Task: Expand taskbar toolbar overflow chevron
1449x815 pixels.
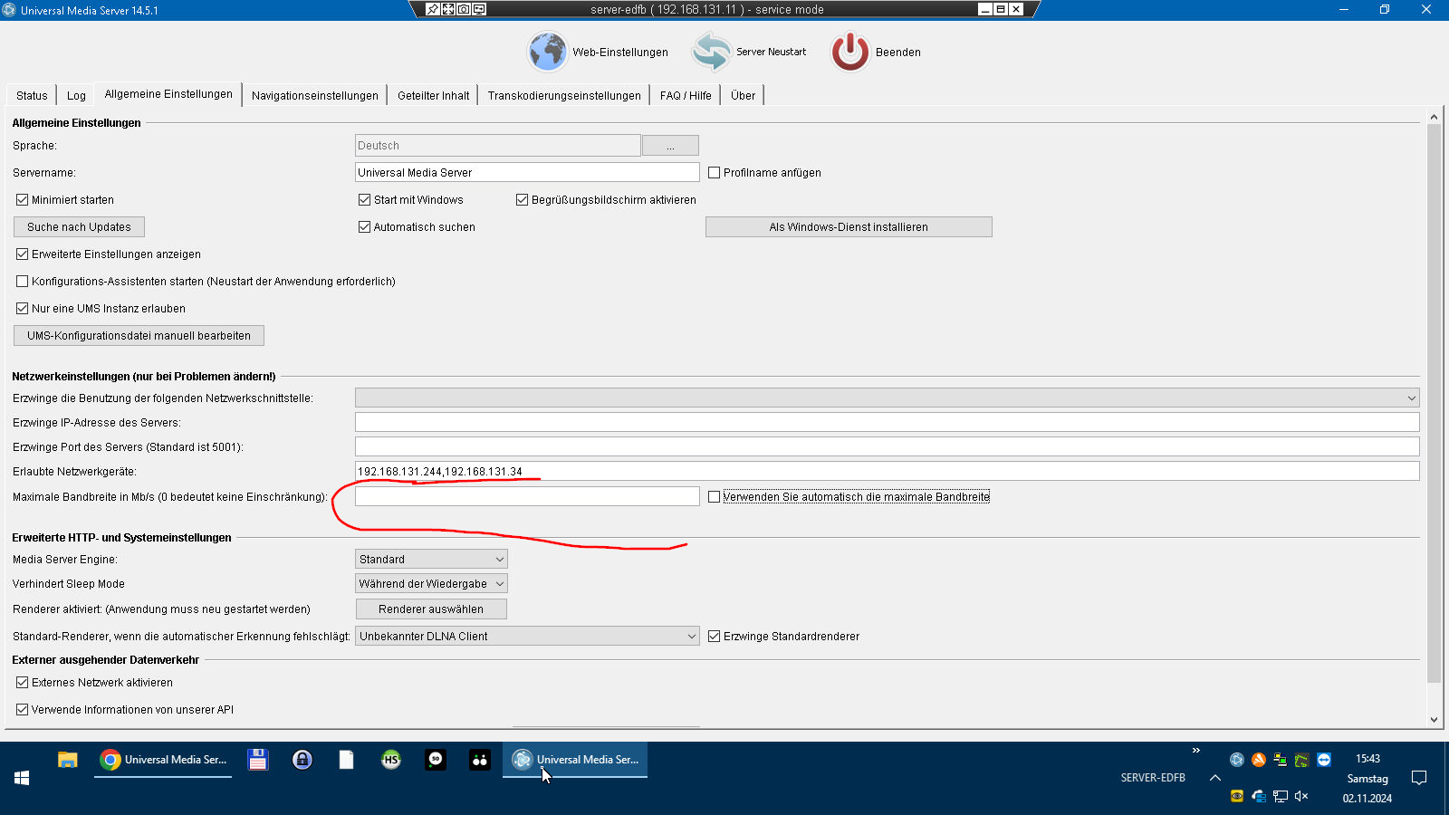Action: pos(1195,751)
